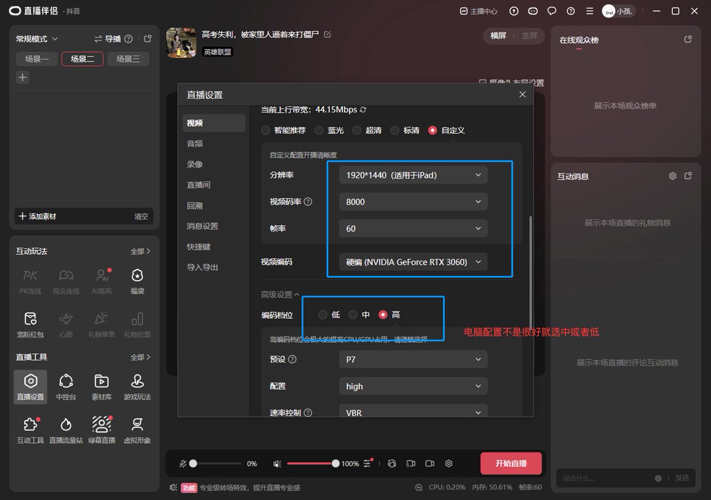
Task: Select the 超清 quality option
Action: (367, 130)
